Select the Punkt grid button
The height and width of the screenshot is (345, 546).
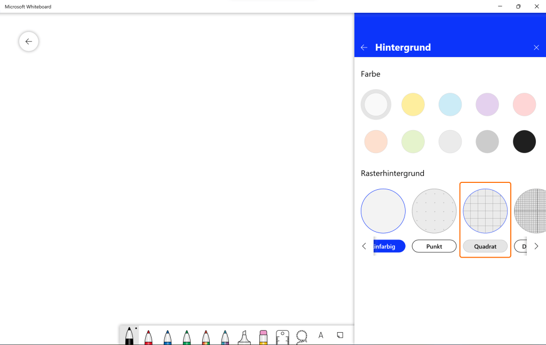click(434, 246)
